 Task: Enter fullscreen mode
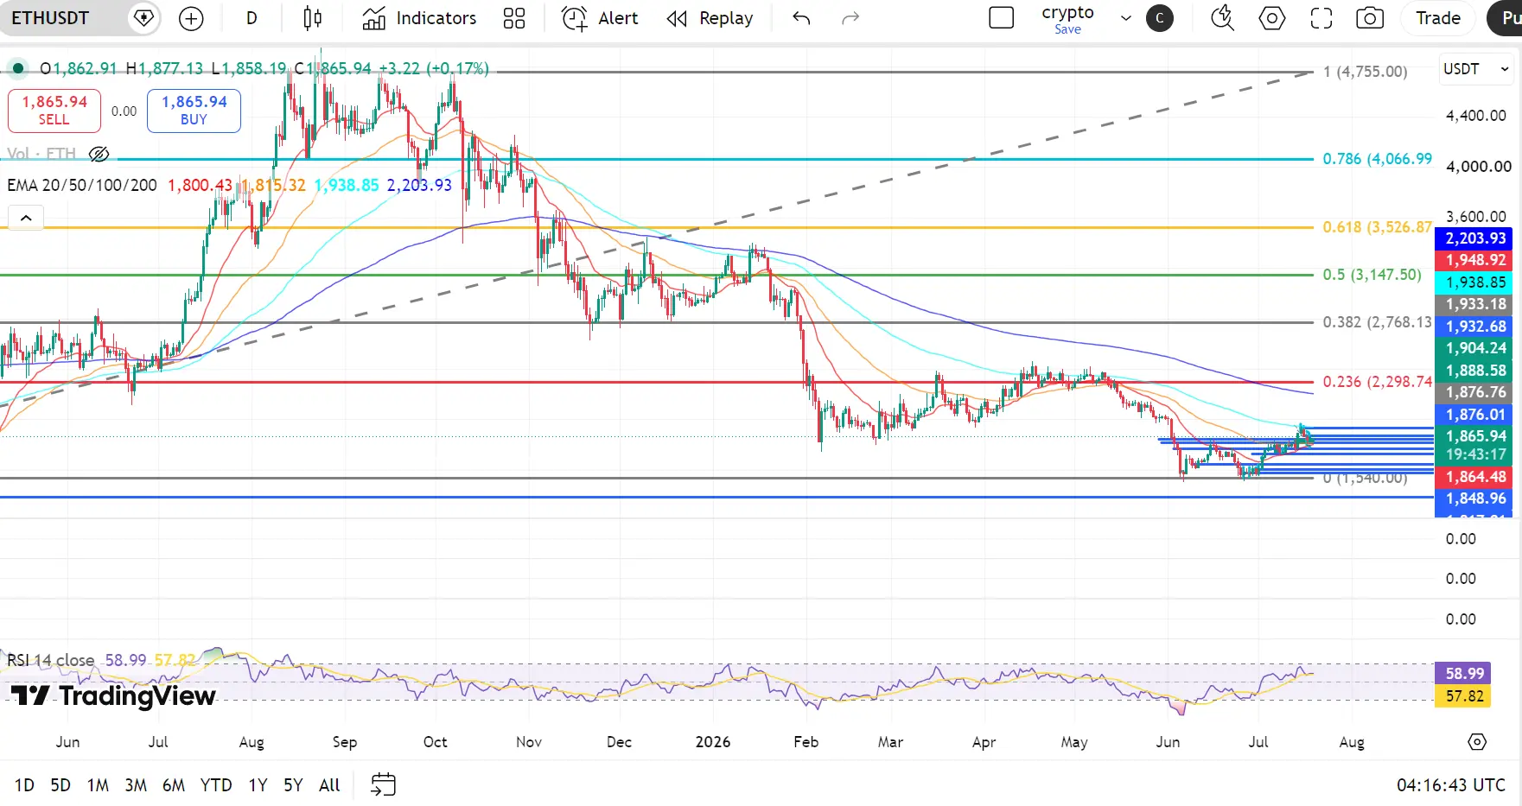tap(1321, 18)
